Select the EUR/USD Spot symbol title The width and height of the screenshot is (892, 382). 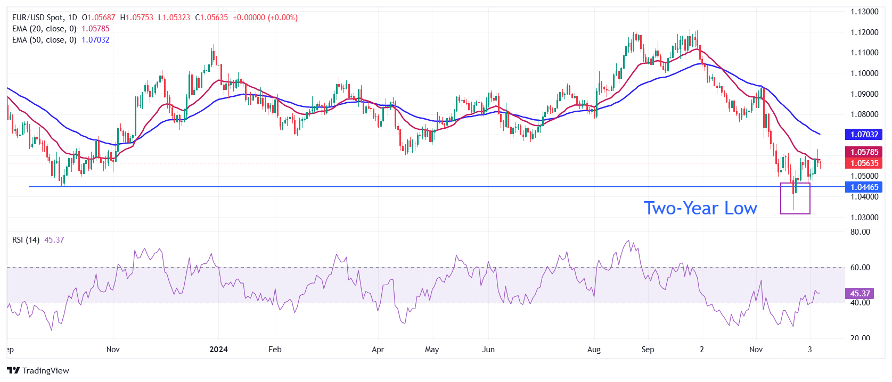(x=45, y=18)
